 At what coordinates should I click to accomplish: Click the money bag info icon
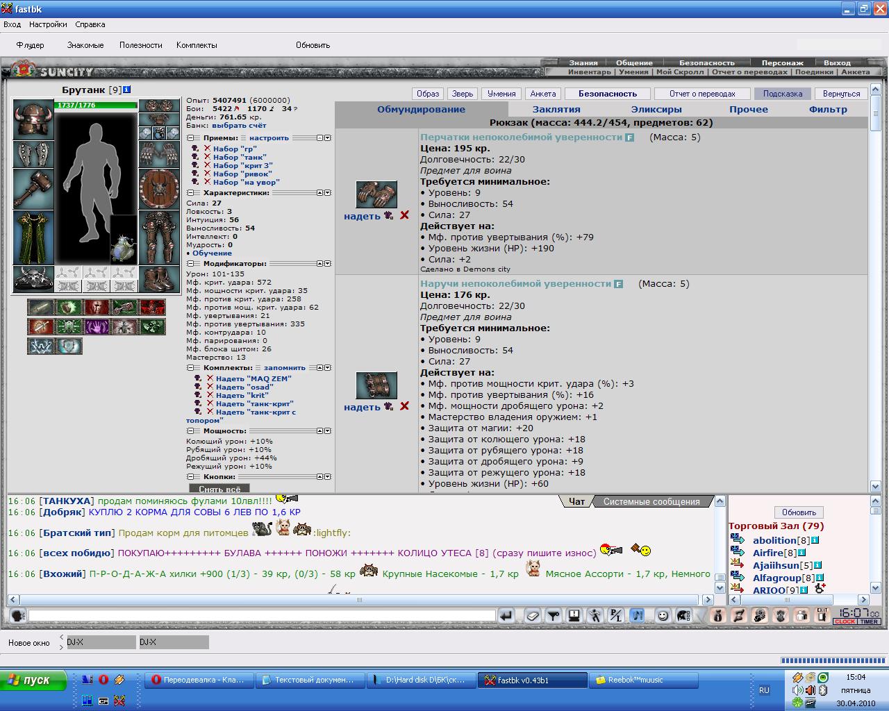tap(718, 615)
